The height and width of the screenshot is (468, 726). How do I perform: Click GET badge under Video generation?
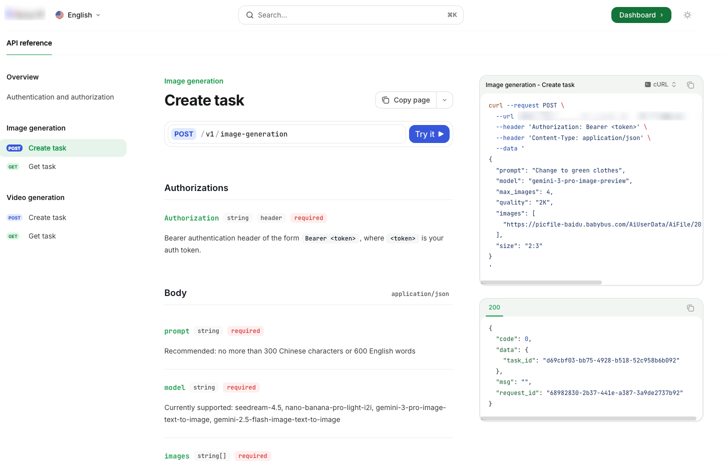click(13, 236)
